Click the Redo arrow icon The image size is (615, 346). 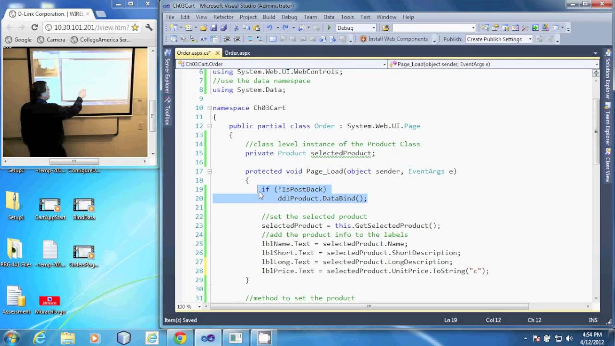pyautogui.click(x=285, y=28)
